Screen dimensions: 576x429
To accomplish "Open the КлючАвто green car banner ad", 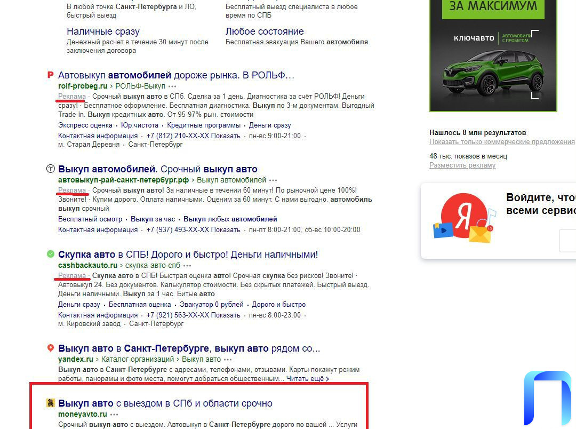I will click(493, 55).
